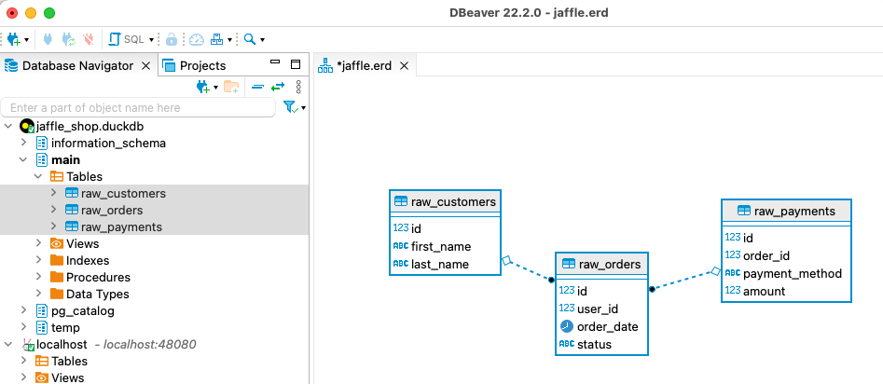Collapse the Tables folder under main

38,176
